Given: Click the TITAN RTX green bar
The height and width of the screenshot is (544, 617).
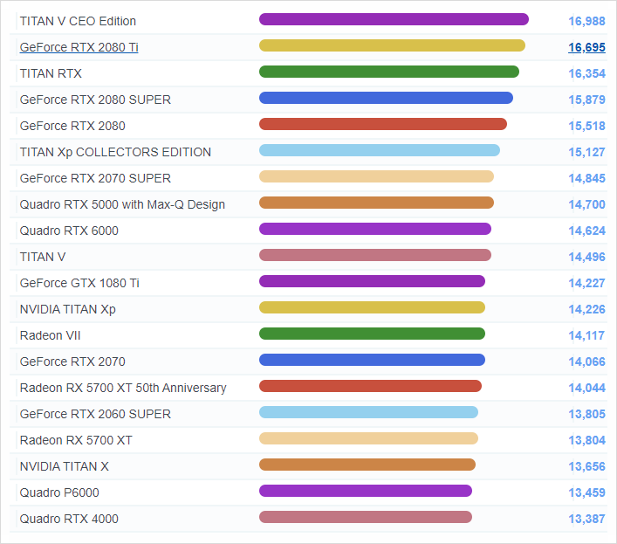Looking at the screenshot, I should (389, 72).
